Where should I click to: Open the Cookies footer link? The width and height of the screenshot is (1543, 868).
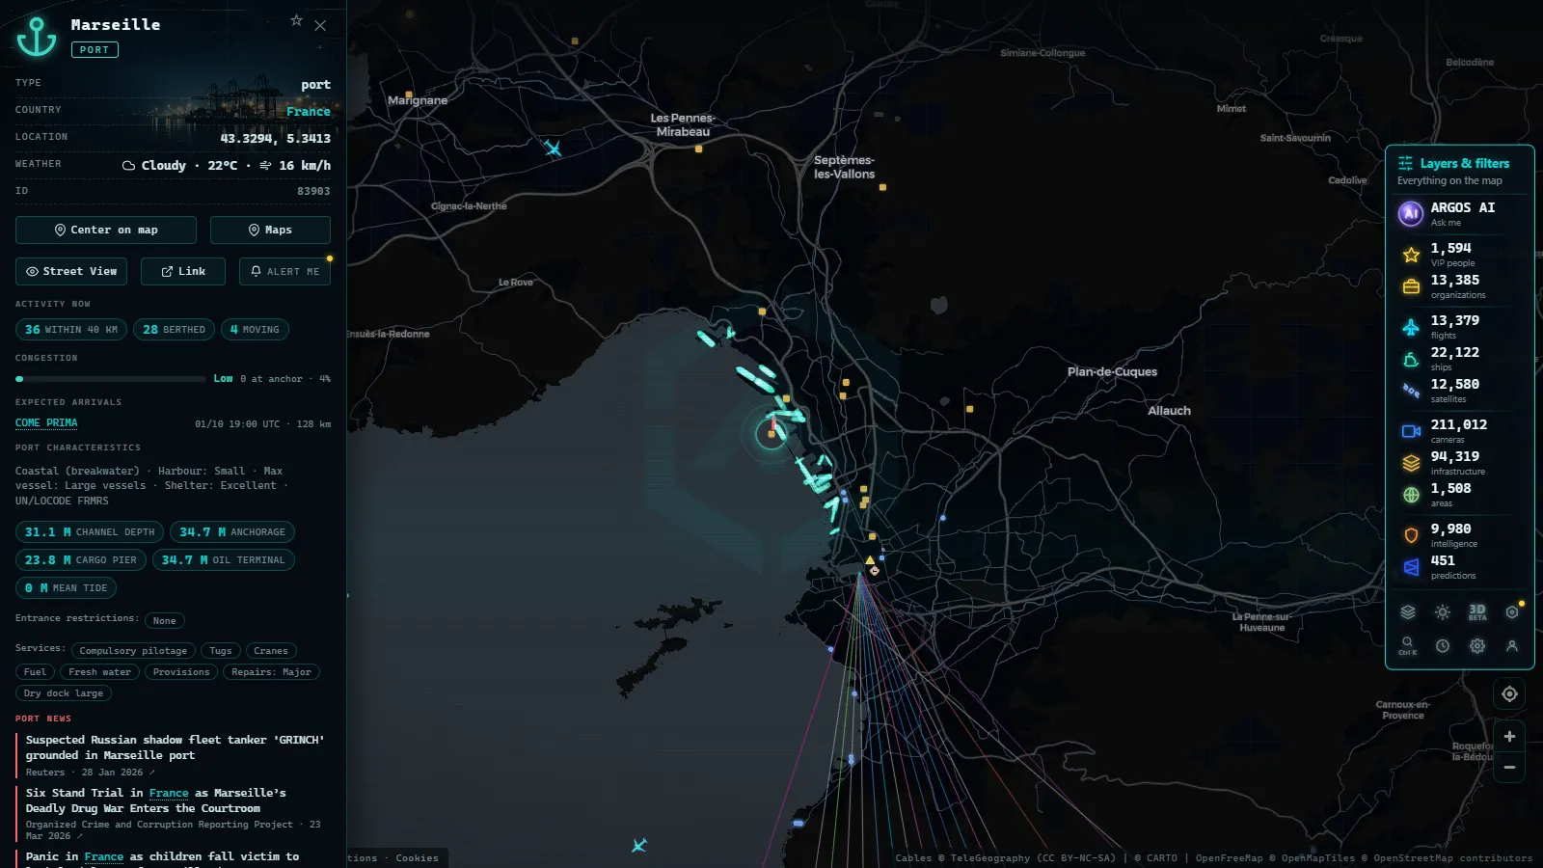click(x=417, y=857)
